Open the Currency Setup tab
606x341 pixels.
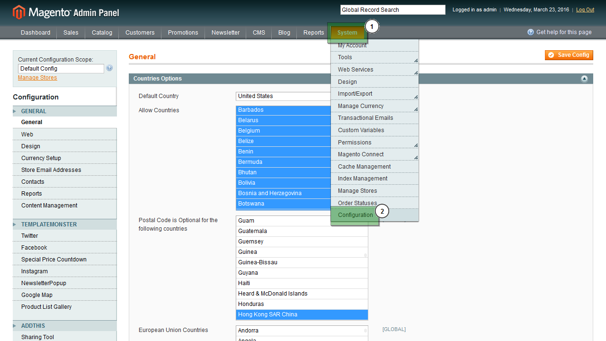point(65,158)
